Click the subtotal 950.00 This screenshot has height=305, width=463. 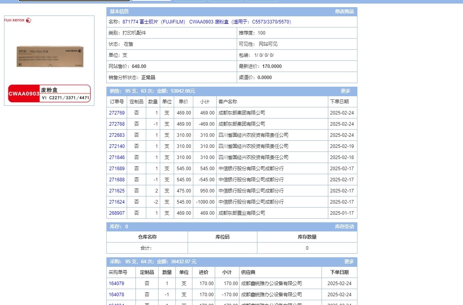[x=207, y=191]
